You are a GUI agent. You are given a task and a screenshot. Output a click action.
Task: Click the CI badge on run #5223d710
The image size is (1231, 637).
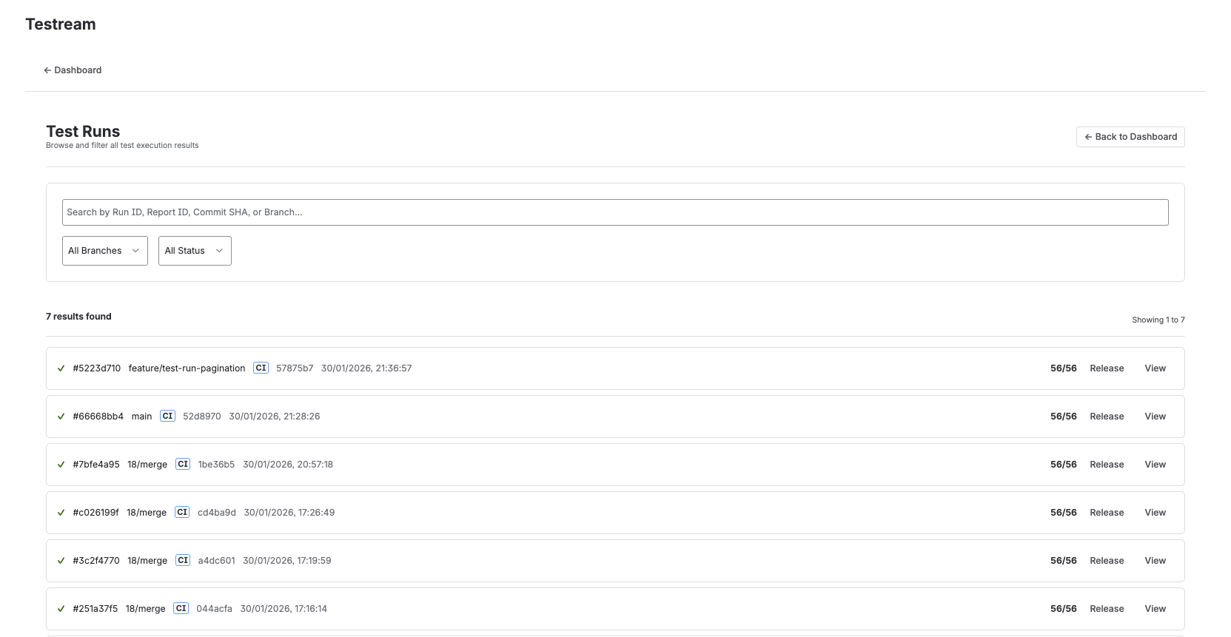pos(261,368)
